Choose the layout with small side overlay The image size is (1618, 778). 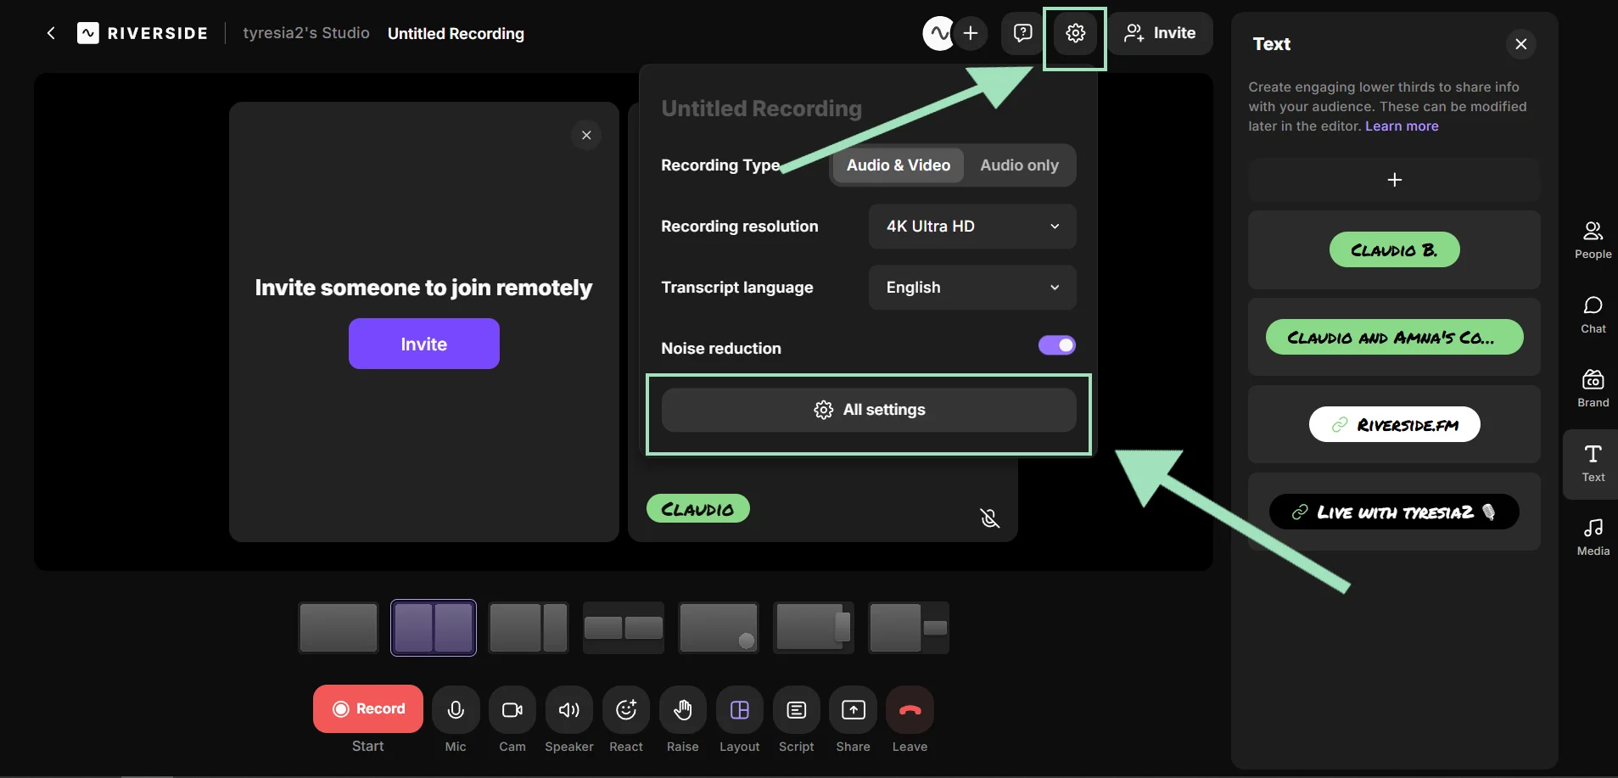click(814, 628)
